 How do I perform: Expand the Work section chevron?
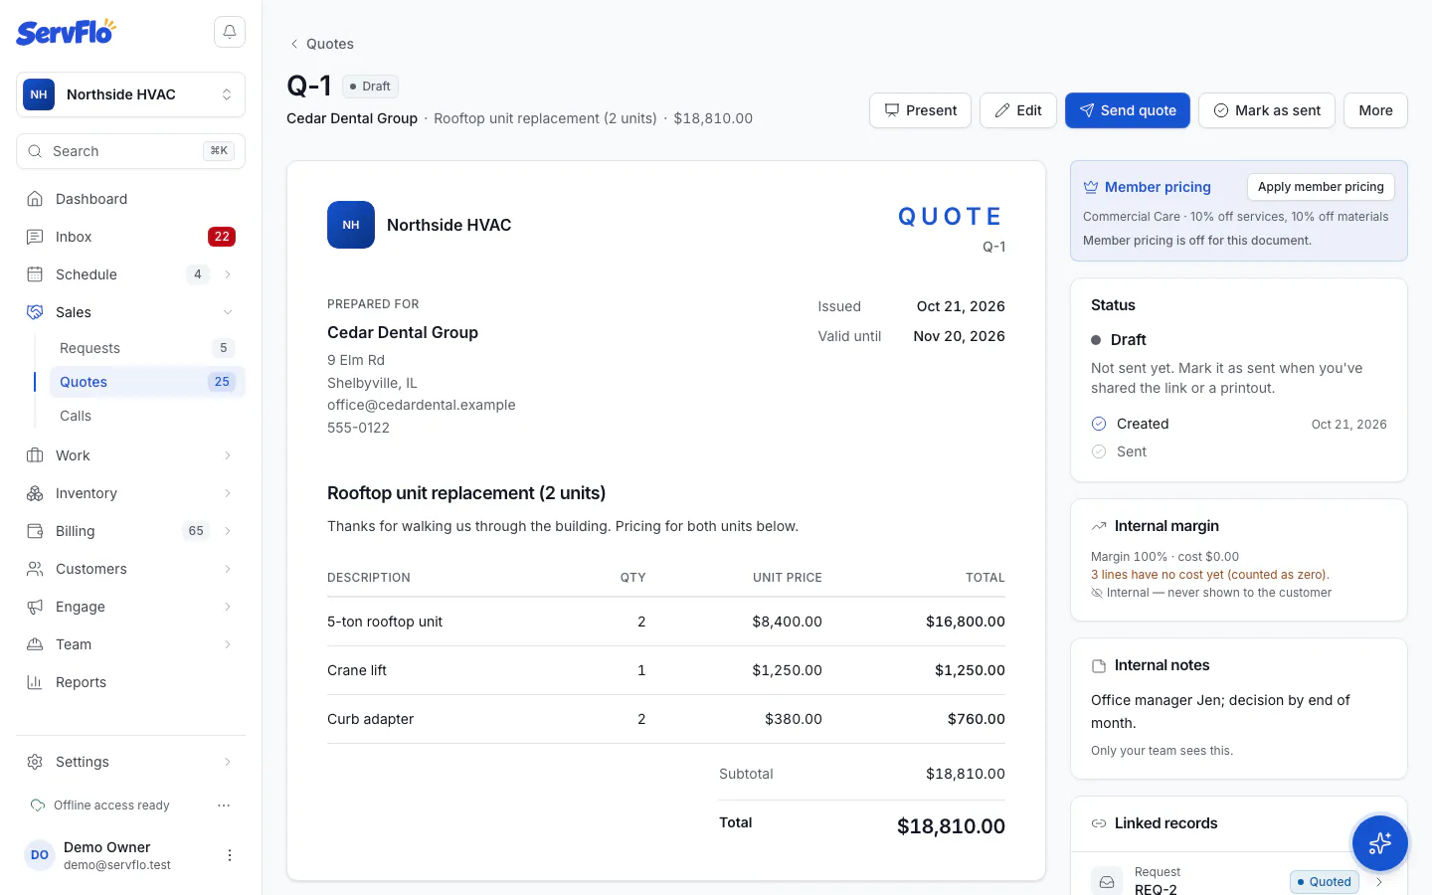228,455
